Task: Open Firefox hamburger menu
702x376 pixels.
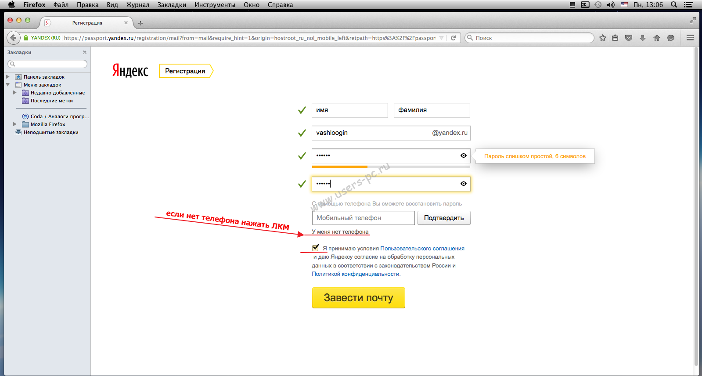Action: [x=690, y=38]
